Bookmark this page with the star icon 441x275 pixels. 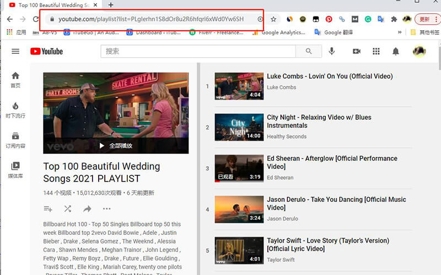tap(273, 19)
